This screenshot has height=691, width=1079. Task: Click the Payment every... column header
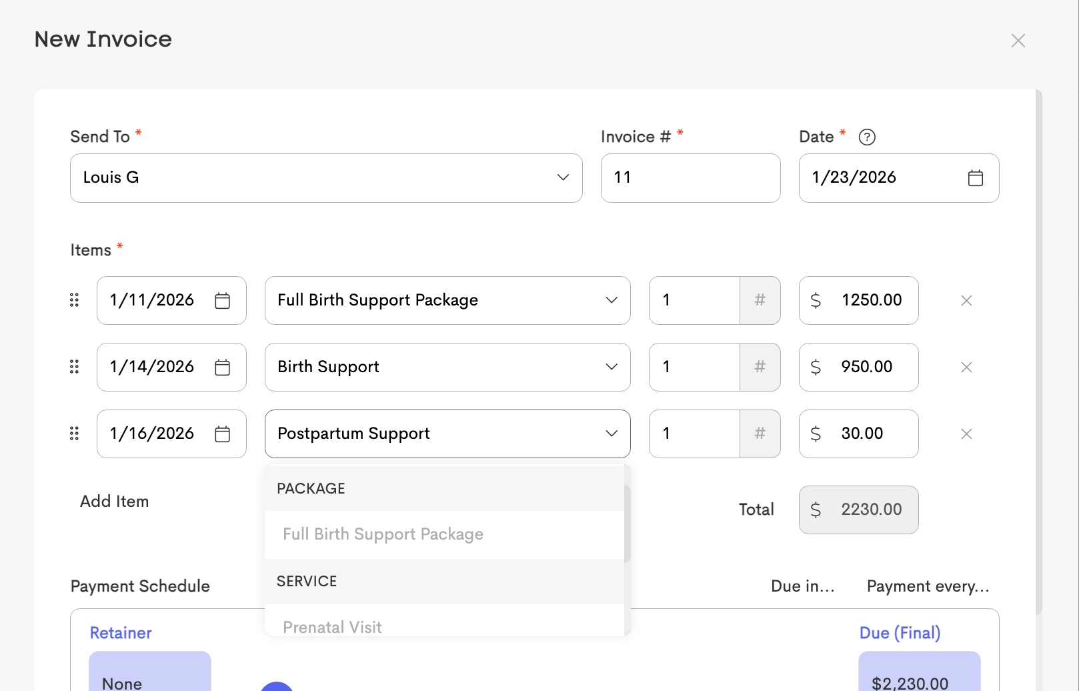(928, 586)
